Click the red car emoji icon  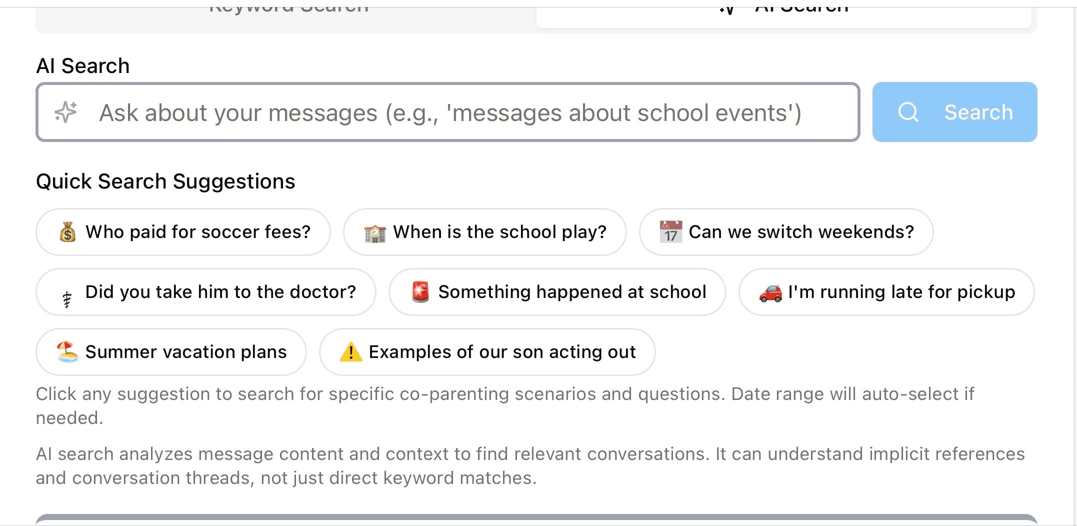[x=770, y=293]
